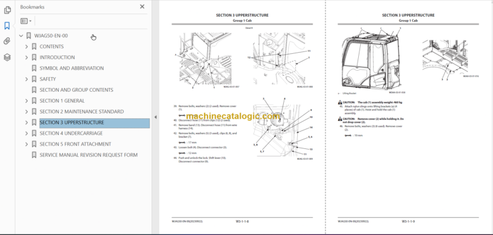Click bookmark icon beside SECTION 5 FRONT ATTACHMENT
Viewport: 493px width, 235px height.
[34, 144]
